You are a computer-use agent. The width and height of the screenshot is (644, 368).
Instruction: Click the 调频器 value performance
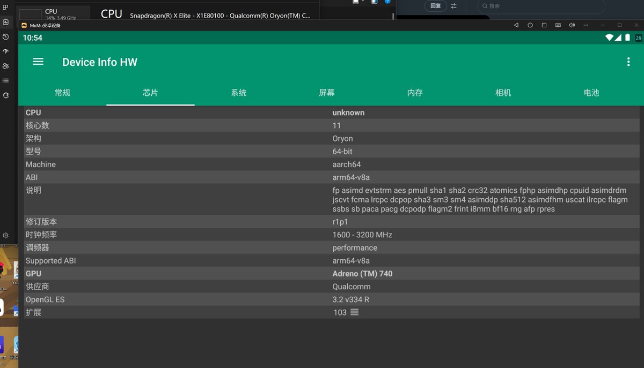click(x=355, y=248)
